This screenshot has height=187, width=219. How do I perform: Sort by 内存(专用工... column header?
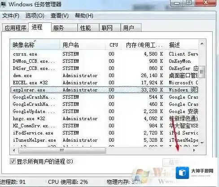click(144, 45)
